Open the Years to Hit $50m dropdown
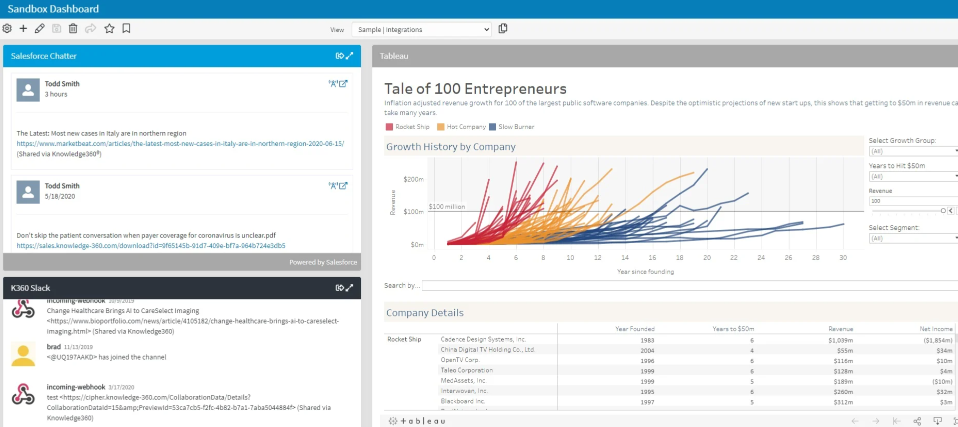The height and width of the screenshot is (427, 958). coord(914,176)
